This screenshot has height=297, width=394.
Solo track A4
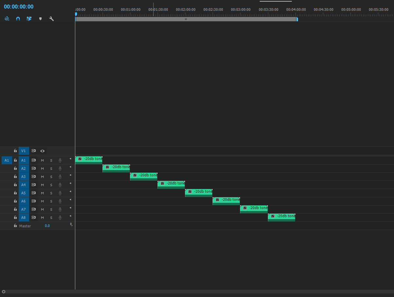(x=51, y=185)
